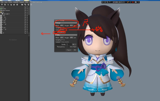Collapse the Video section header
This screenshot has height=101, width=160.
coord(66,35)
